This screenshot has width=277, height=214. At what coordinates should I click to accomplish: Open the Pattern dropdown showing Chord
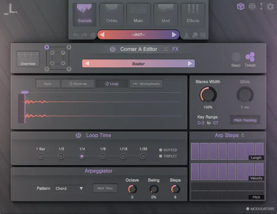pos(69,188)
